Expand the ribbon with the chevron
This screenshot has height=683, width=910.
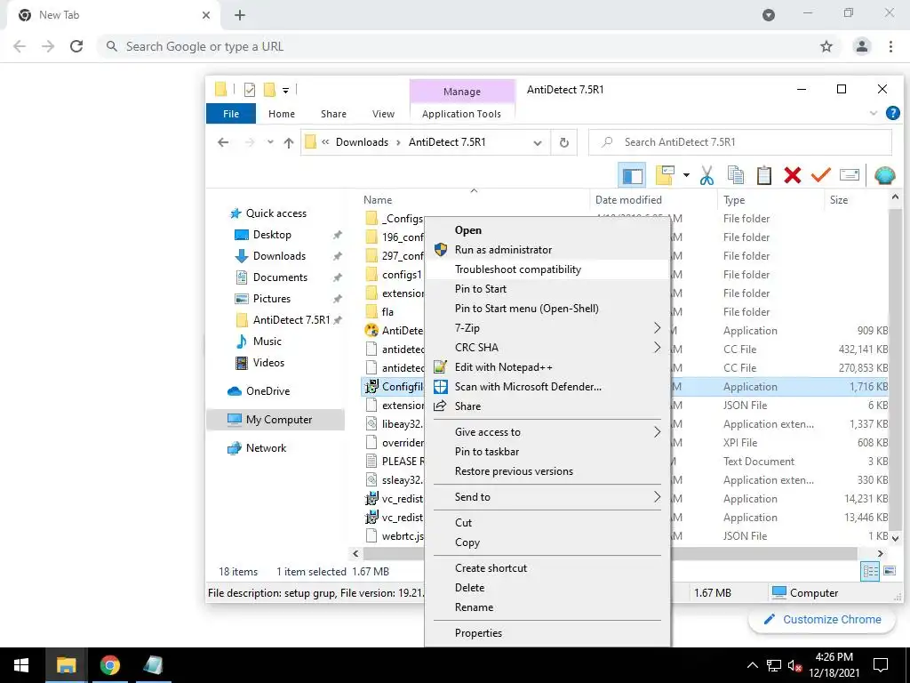click(x=874, y=113)
